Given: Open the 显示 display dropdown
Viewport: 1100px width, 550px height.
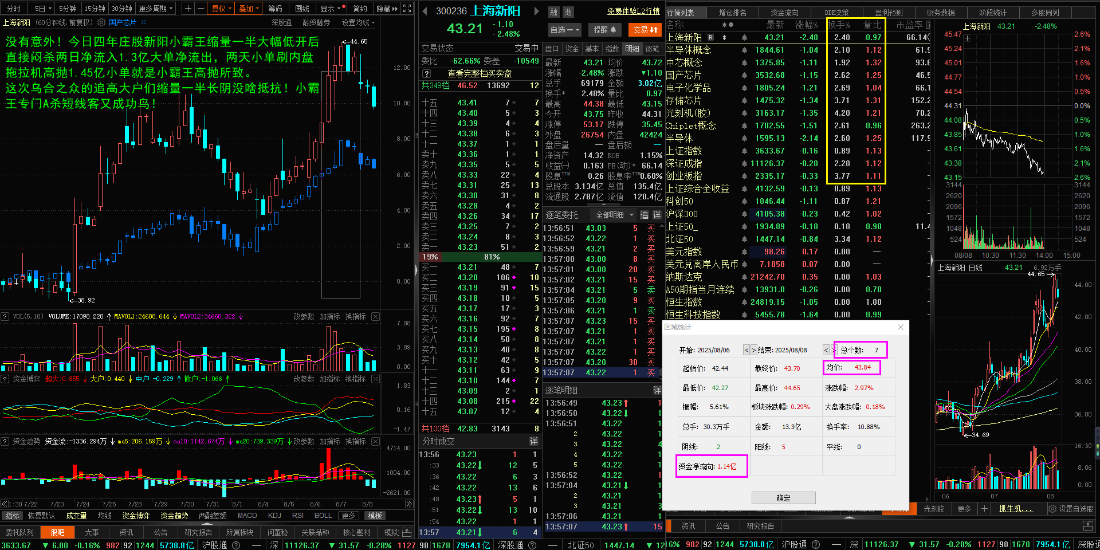Looking at the screenshot, I should pos(331,9).
